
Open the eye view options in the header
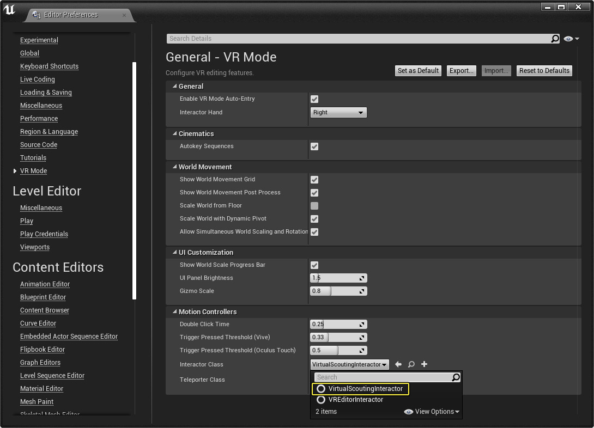pyautogui.click(x=571, y=39)
